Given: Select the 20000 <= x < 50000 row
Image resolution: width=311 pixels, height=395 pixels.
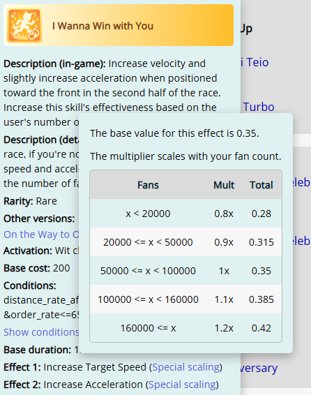Looking at the screenshot, I should click(185, 242).
